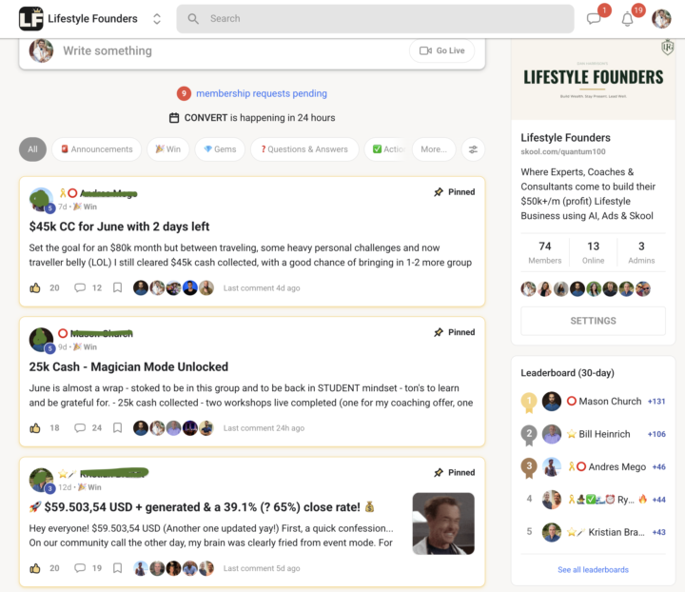Screen dimensions: 685x592
Task: Expand the Lifestyle Founders community switcher
Action: coord(157,19)
